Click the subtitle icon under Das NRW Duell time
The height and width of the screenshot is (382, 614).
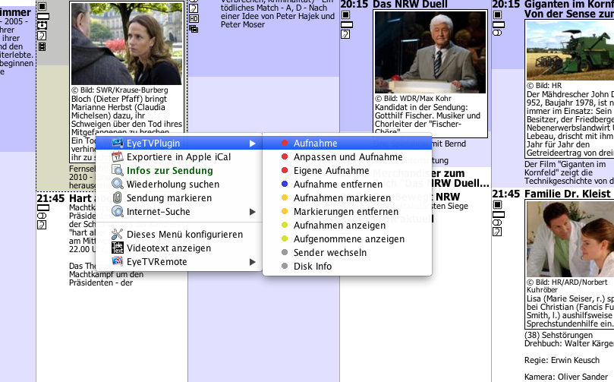coord(345,34)
